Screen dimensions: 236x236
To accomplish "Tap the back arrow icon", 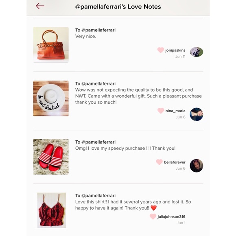I will tap(40, 6).
